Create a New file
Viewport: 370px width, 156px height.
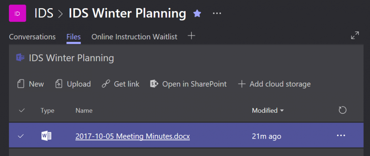click(31, 84)
